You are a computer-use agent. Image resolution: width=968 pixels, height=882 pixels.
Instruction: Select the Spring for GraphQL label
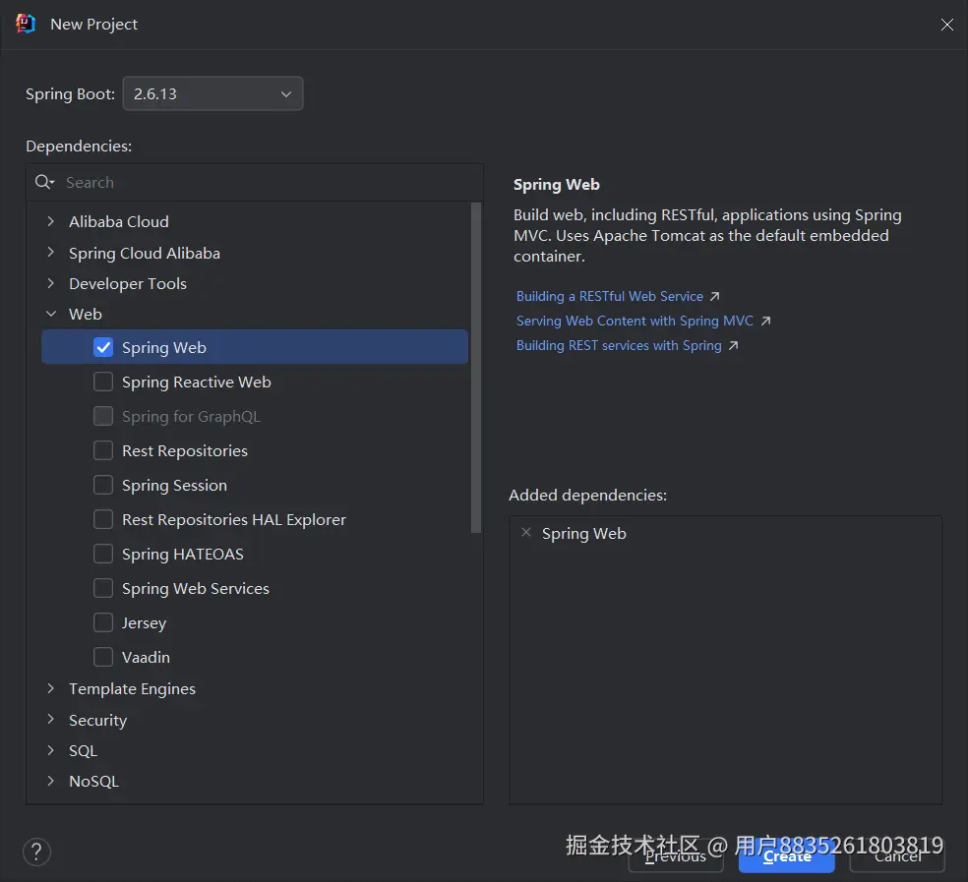[x=192, y=417]
